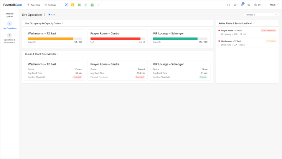Screen dimensions: 282x159
Task: Toggle the side panel layout icon
Action: click(x=229, y=5)
